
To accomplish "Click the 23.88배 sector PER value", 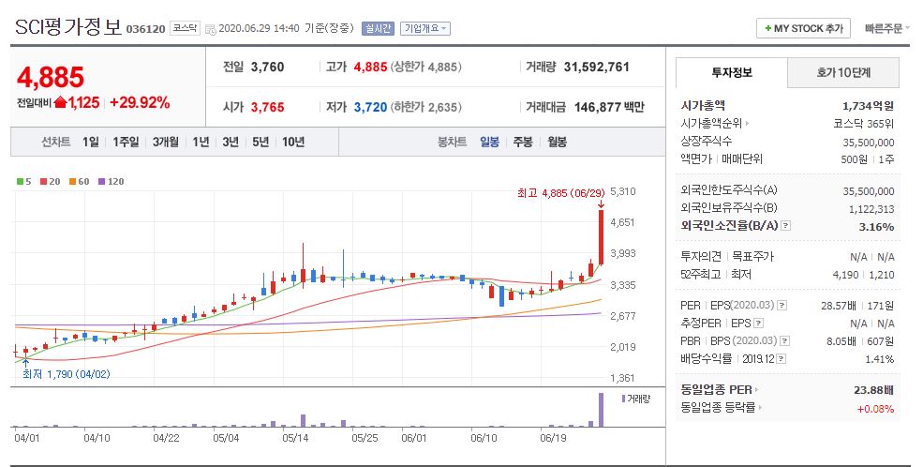I will pos(873,390).
